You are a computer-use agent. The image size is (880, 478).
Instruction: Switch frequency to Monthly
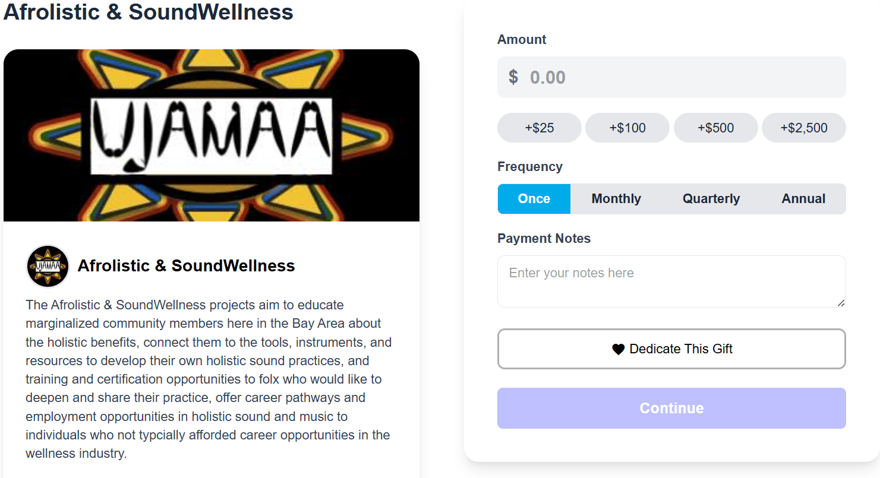click(x=616, y=199)
